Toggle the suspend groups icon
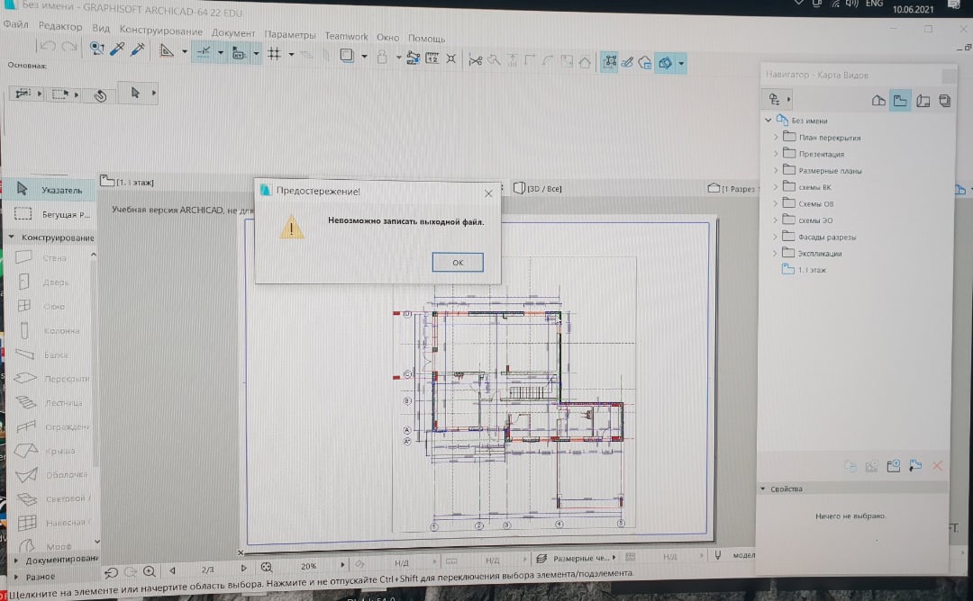Image resolution: width=973 pixels, height=601 pixels. coord(609,61)
